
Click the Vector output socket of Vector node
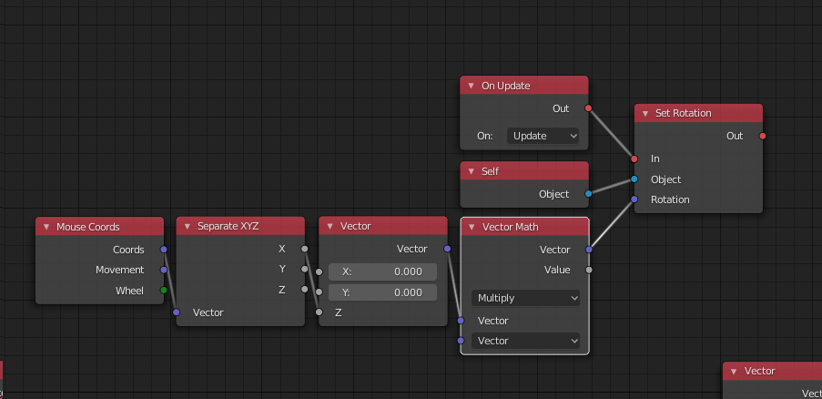coord(447,249)
